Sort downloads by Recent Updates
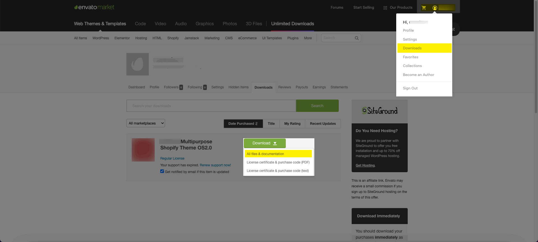The width and height of the screenshot is (538, 242). [323, 124]
